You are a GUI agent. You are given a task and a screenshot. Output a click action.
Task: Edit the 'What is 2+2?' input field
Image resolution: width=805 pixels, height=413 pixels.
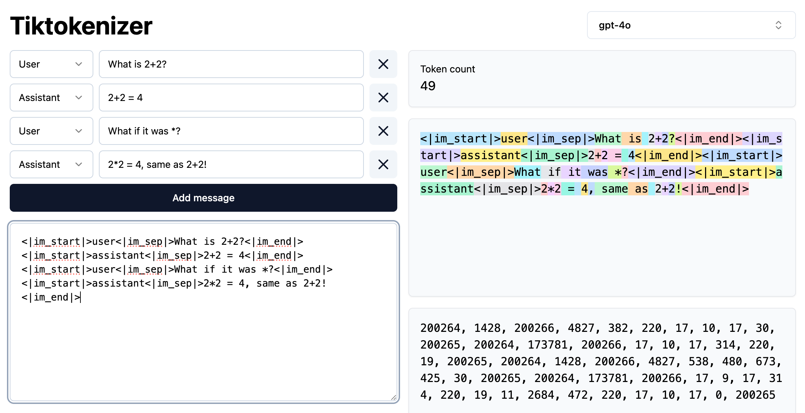tap(231, 64)
